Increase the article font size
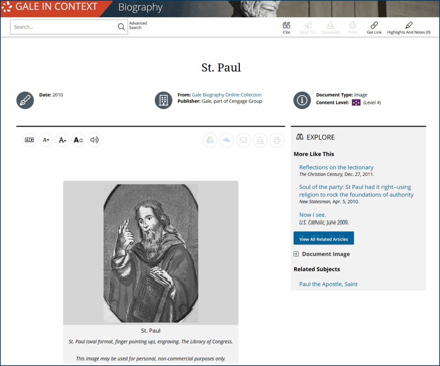The height and width of the screenshot is (366, 440). click(62, 140)
